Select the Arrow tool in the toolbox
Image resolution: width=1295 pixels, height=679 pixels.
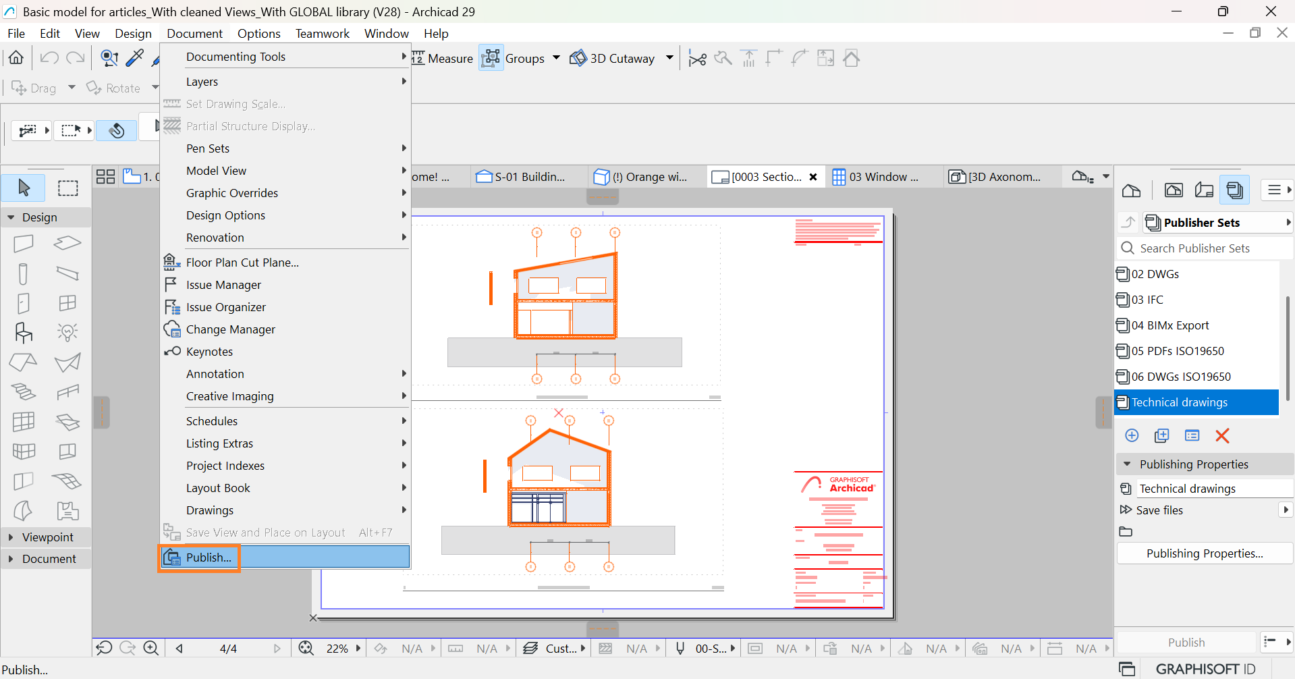pos(24,188)
